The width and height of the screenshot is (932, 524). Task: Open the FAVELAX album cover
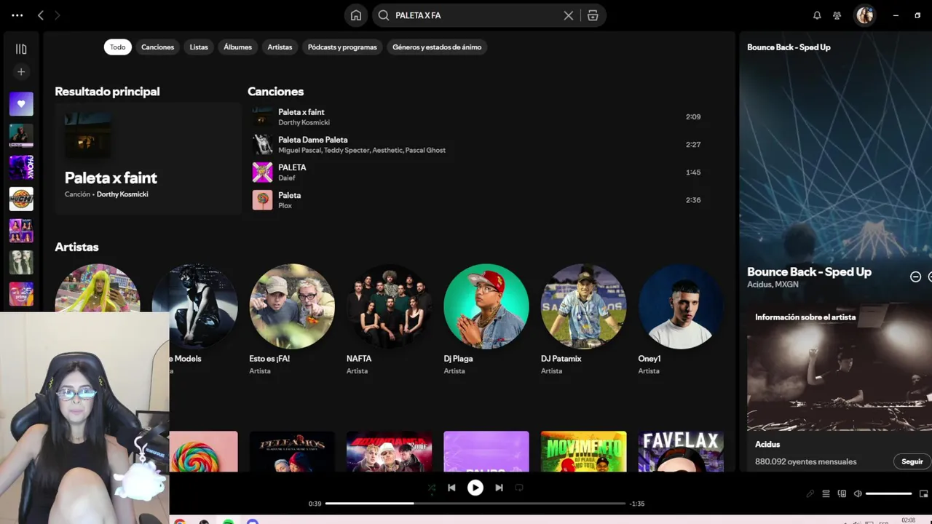681,451
